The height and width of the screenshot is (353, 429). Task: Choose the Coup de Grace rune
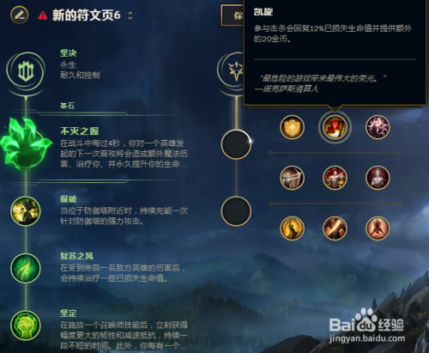(x=292, y=228)
